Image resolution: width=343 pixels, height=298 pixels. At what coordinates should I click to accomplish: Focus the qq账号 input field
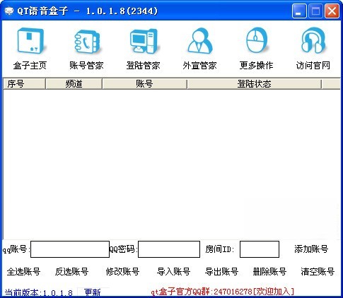[x=70, y=249]
